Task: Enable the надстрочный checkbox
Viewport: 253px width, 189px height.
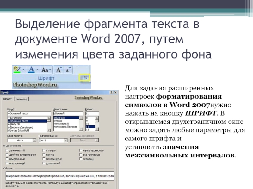Action: coord(7,159)
